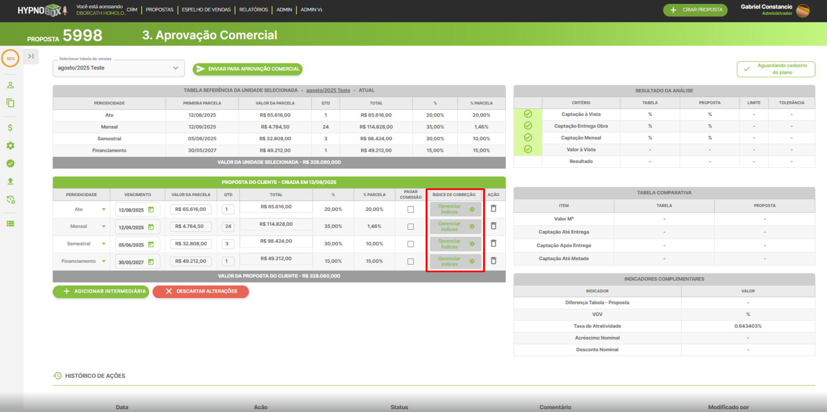Open the CRM menu
The width and height of the screenshot is (827, 412).
(x=132, y=10)
